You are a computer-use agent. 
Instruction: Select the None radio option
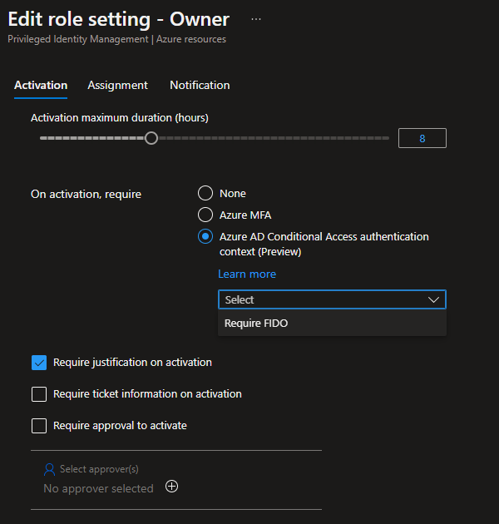point(205,193)
